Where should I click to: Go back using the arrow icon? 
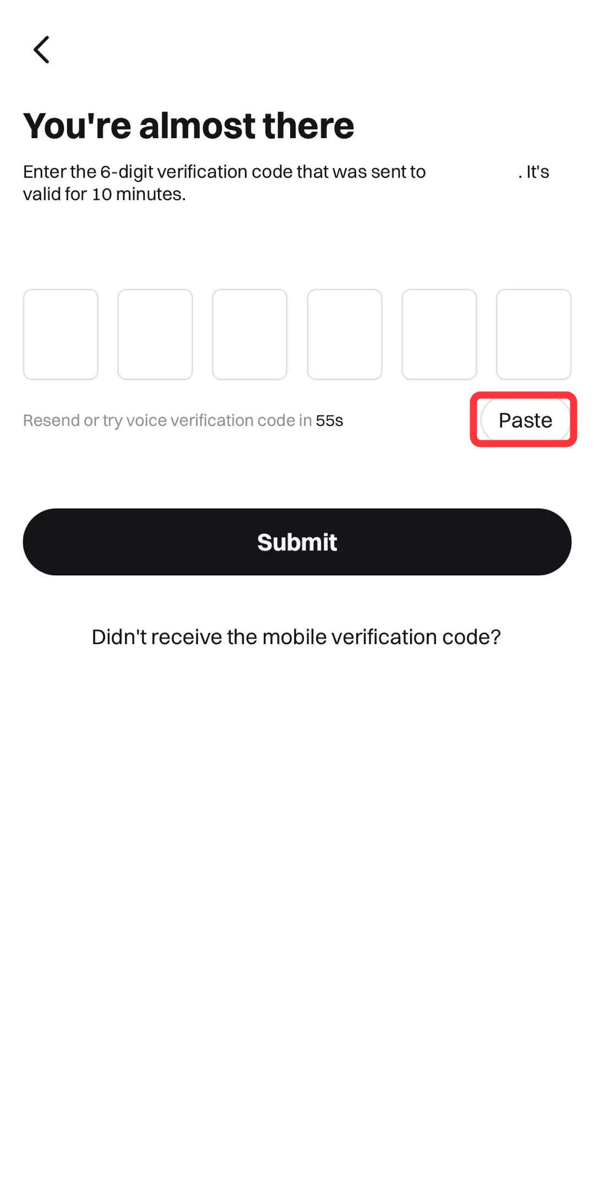pyautogui.click(x=42, y=50)
